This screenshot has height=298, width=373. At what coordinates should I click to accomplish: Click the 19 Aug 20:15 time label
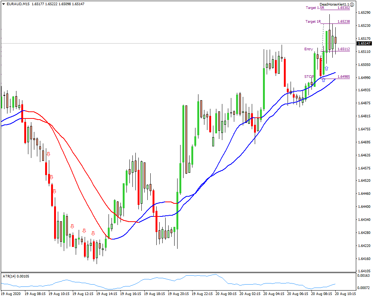pyautogui.click(x=178, y=294)
